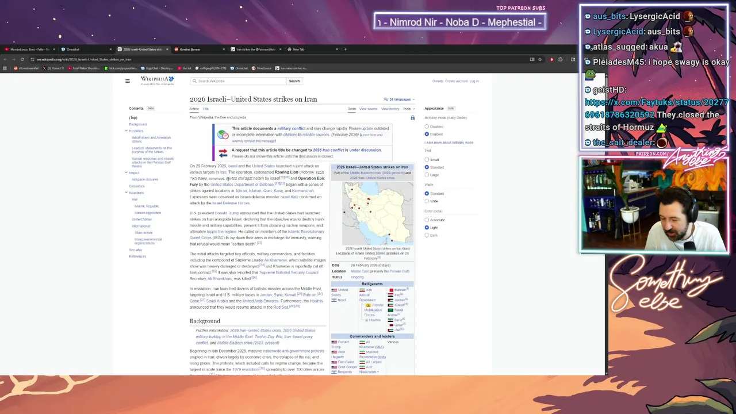Open the x.com link in stream chat
The height and width of the screenshot is (414, 736).
tap(657, 109)
